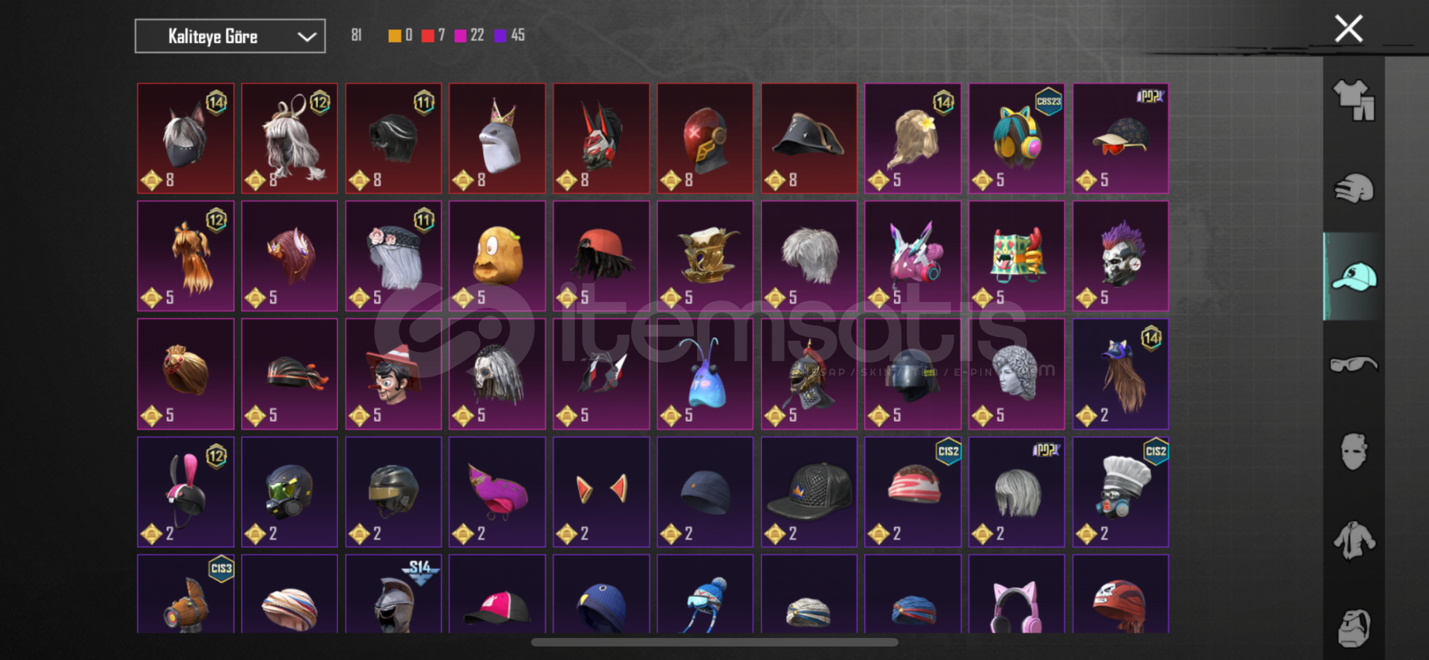Select the black pirate tricorn hat
Screen dimensions: 1429x660
[x=809, y=139]
